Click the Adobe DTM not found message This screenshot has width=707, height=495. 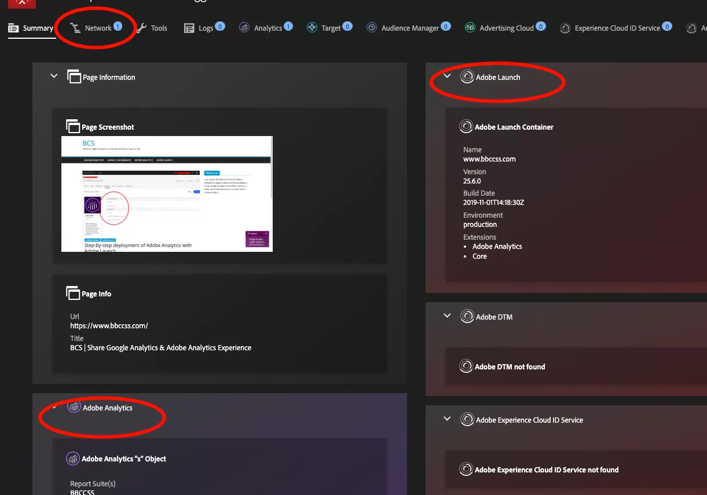pos(510,366)
